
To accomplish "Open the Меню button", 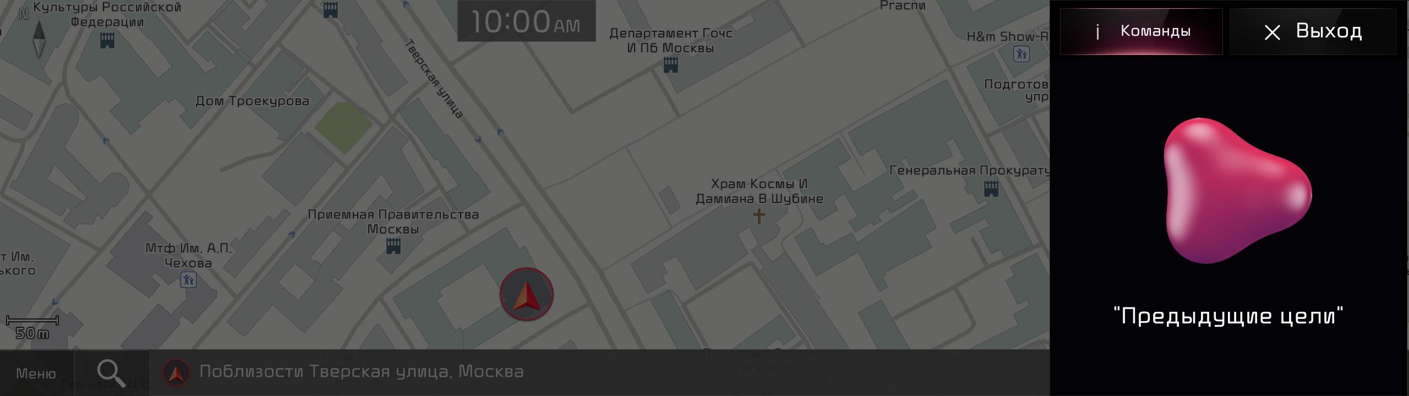I will (x=36, y=373).
